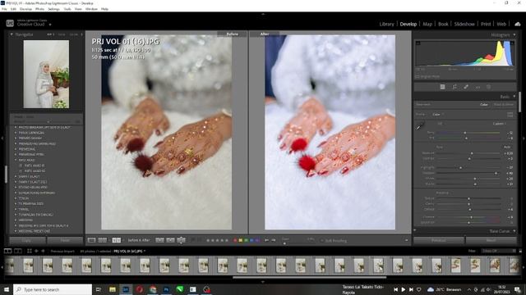This screenshot has width=526, height=295.
Task: Switch to the Slideshow module
Action: tap(464, 24)
